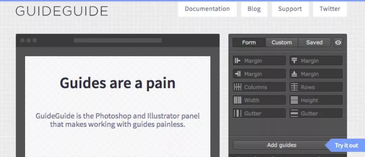Click the 'Guides are a pain' heading
The image size is (365, 157).
coord(118,83)
